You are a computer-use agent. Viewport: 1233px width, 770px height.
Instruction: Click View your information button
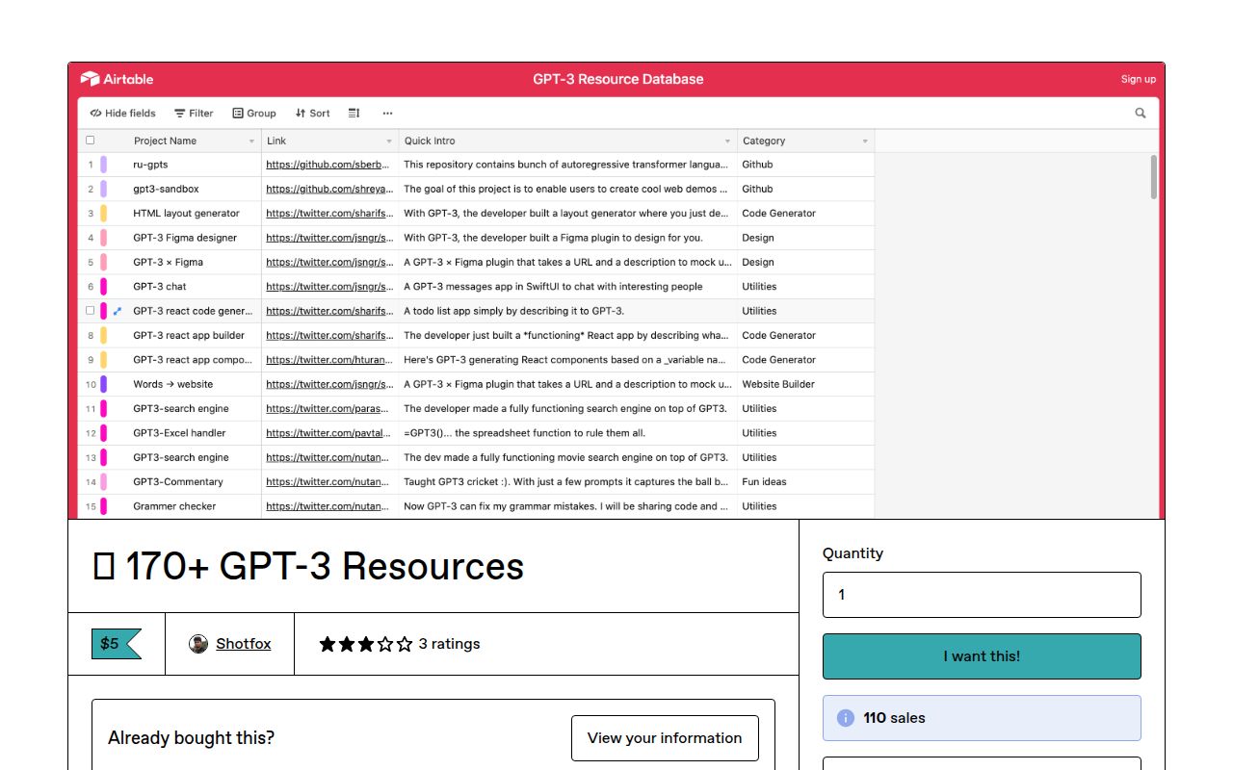(x=665, y=738)
